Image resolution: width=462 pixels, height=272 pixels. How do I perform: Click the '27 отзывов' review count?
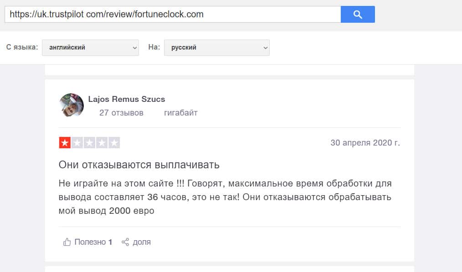tap(121, 113)
